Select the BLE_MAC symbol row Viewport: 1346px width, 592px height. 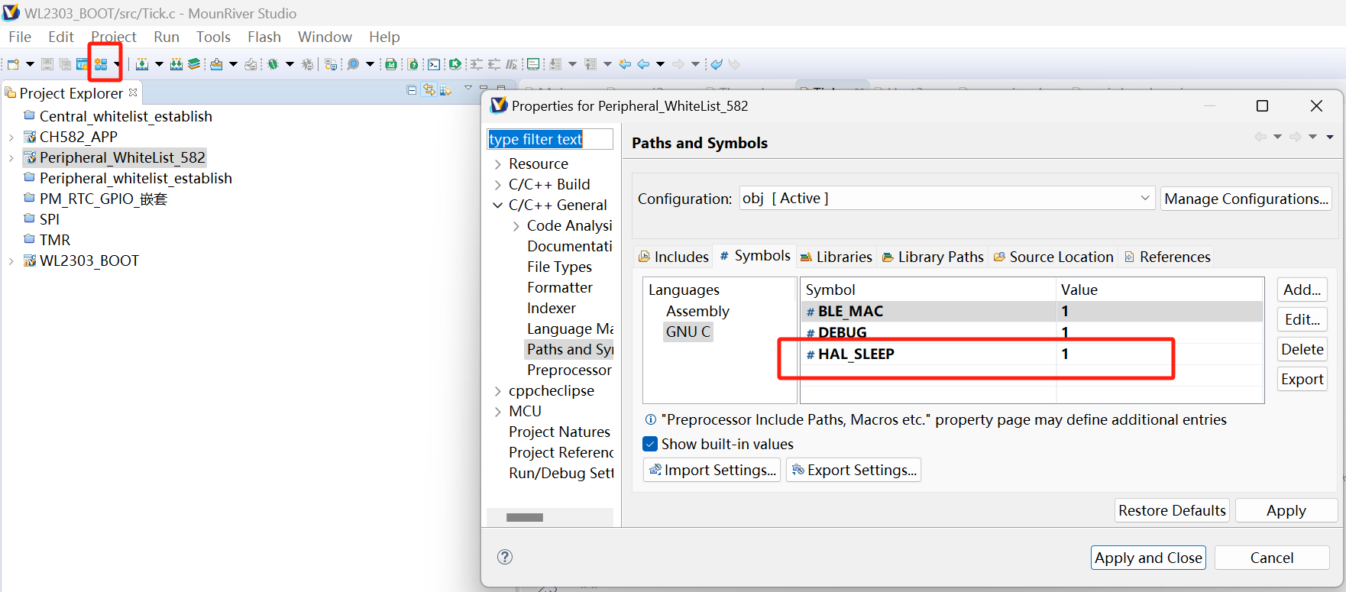[x=1031, y=311]
